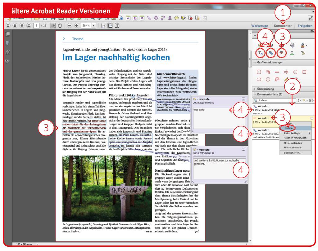Image resolution: width=318 pixels, height=251 pixels.
Task: Select the connected lines tool
Action: pyautogui.click(x=277, y=80)
